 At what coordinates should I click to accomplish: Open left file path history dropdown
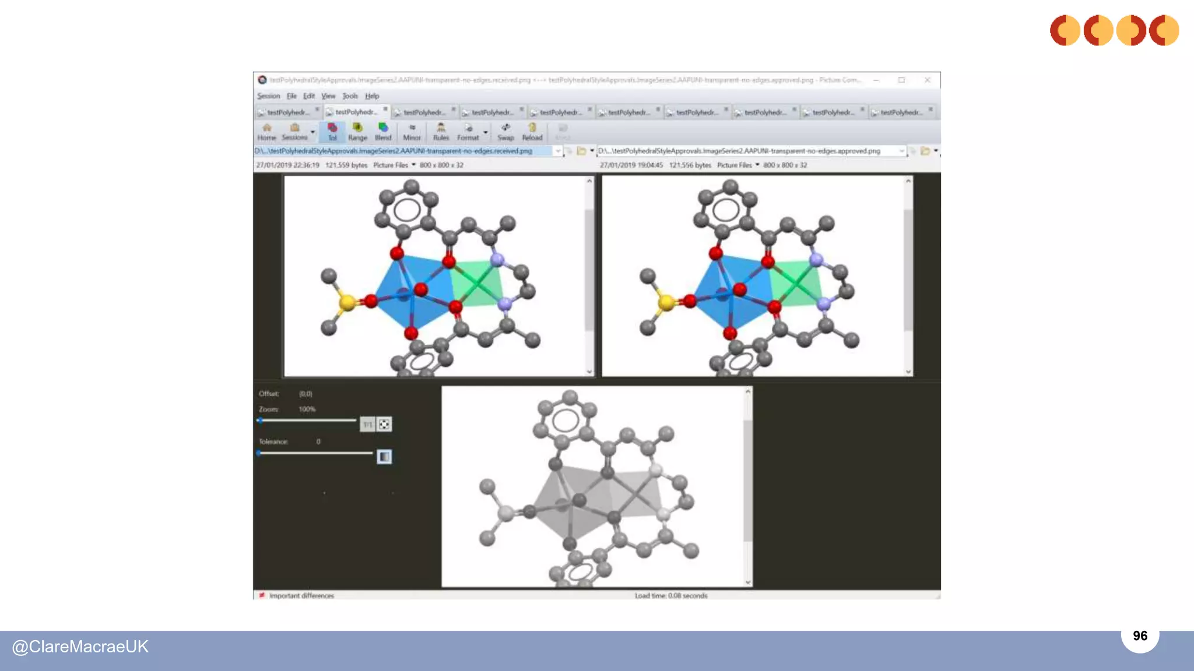[x=558, y=151]
